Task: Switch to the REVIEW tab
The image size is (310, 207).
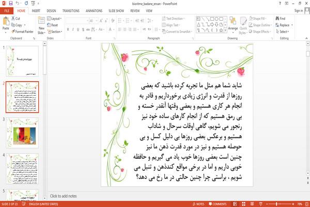Action: (135, 11)
